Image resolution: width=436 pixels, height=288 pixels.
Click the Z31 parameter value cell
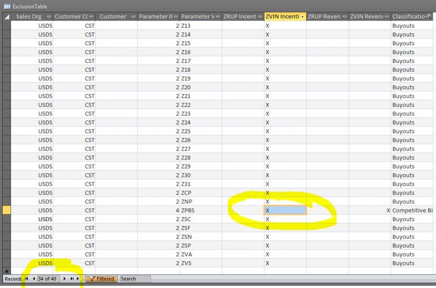coord(201,184)
